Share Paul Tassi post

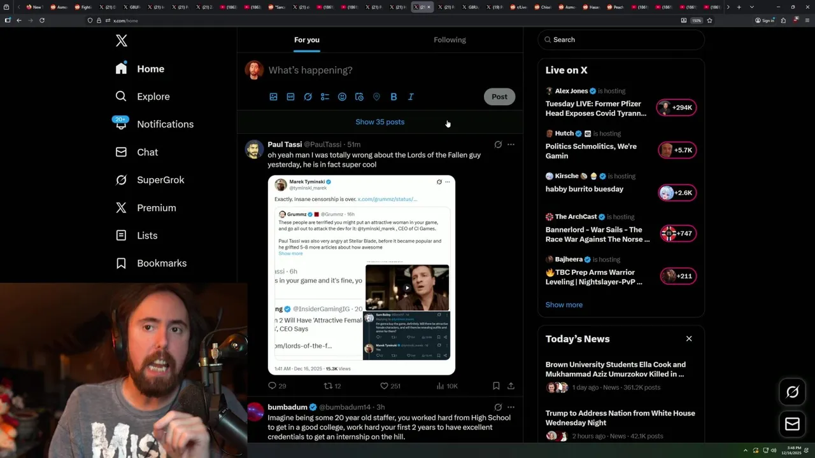point(511,385)
